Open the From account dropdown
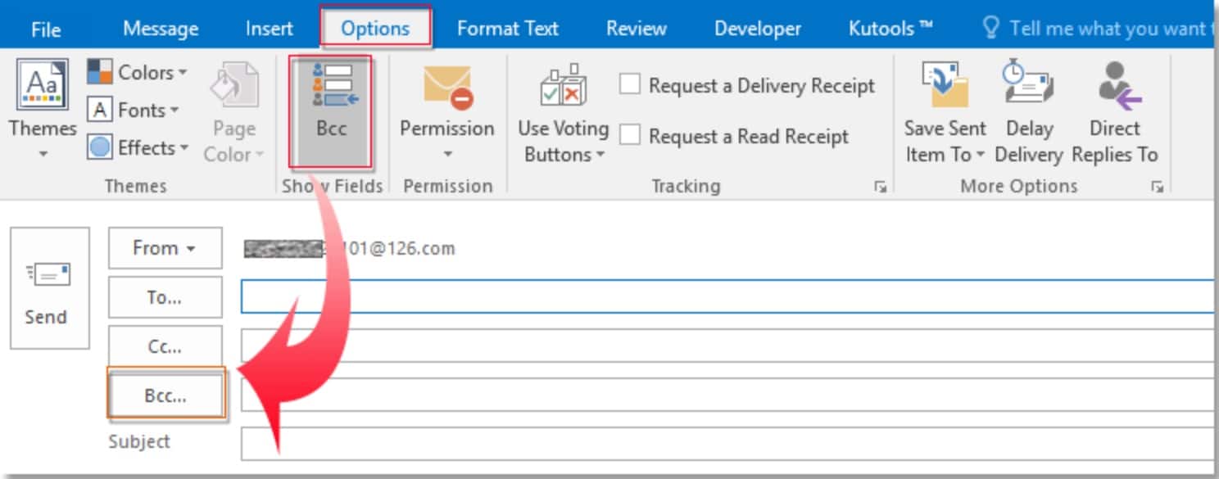The height and width of the screenshot is (479, 1219). (165, 248)
